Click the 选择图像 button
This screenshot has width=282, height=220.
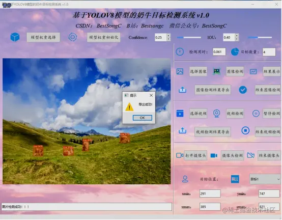tap(198, 71)
